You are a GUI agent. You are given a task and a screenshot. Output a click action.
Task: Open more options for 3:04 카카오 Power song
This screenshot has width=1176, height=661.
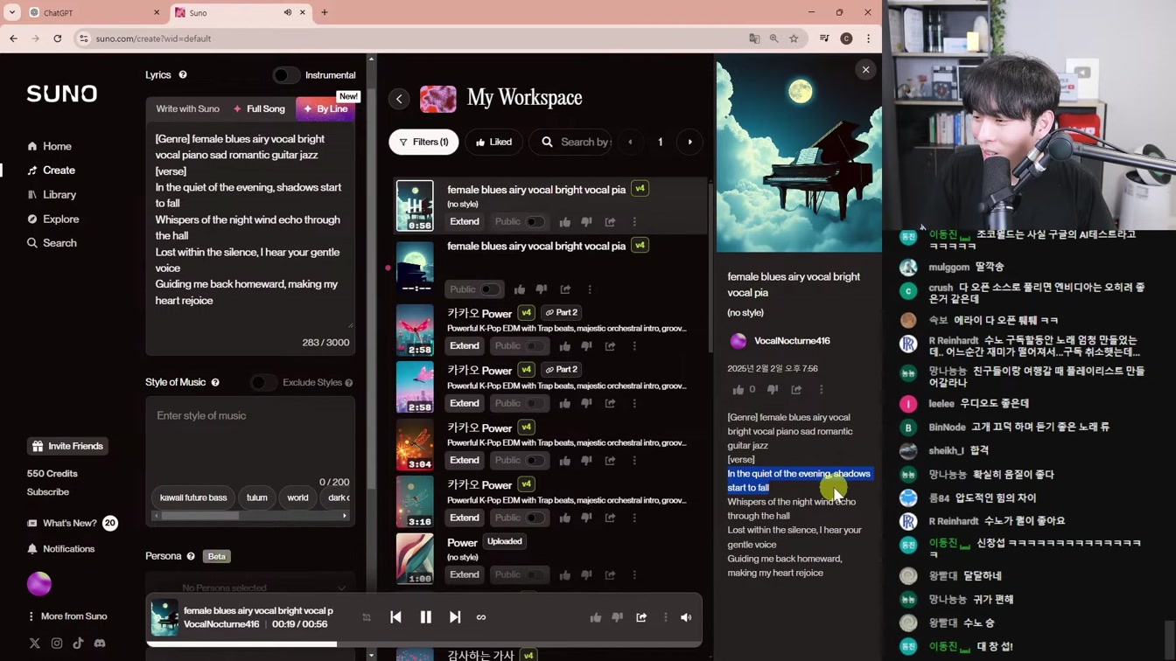coord(634,461)
